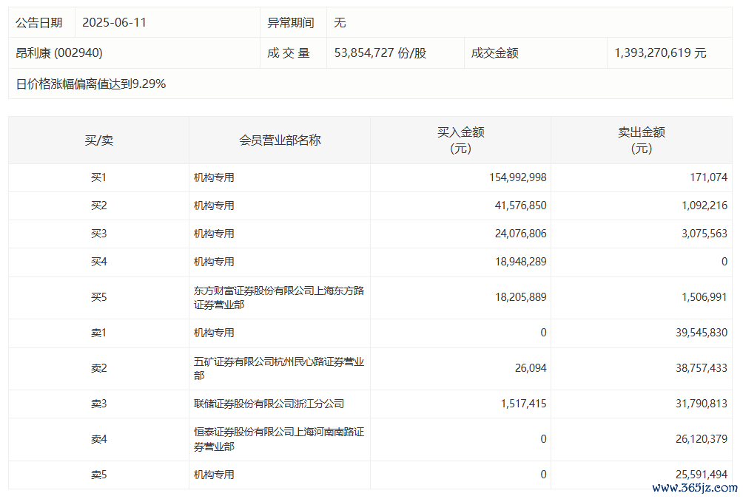Select sell amount 25,591,494

[702, 475]
